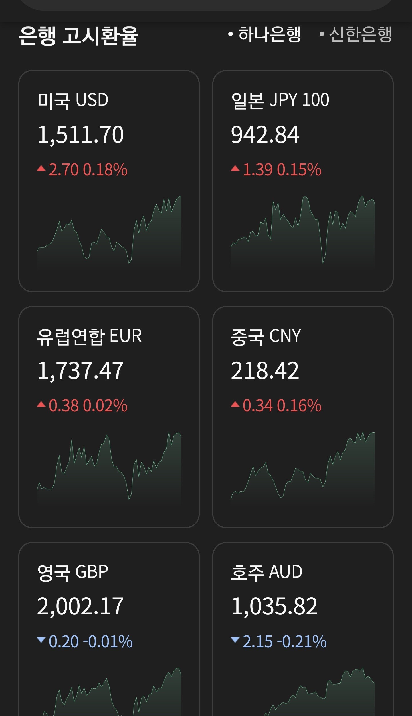Image resolution: width=412 pixels, height=716 pixels.
Task: Click the 1,511.70 USD rate value
Action: pyautogui.click(x=80, y=134)
